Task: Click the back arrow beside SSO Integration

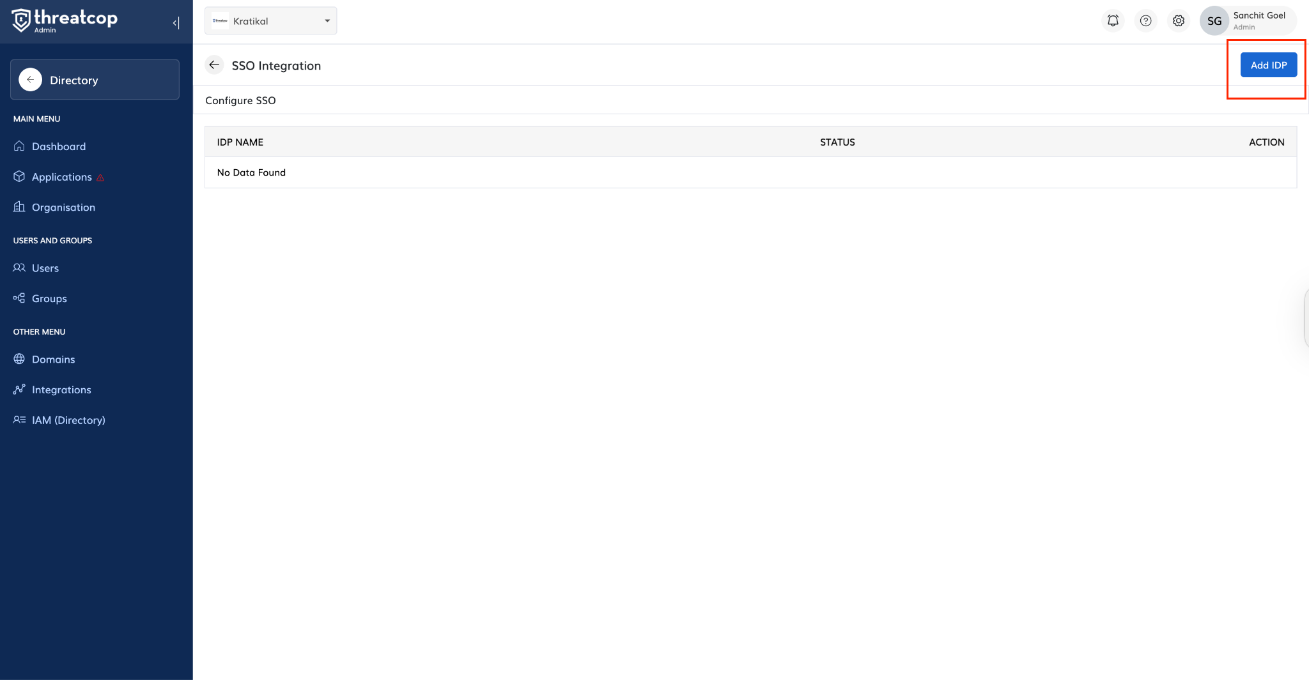Action: [214, 65]
